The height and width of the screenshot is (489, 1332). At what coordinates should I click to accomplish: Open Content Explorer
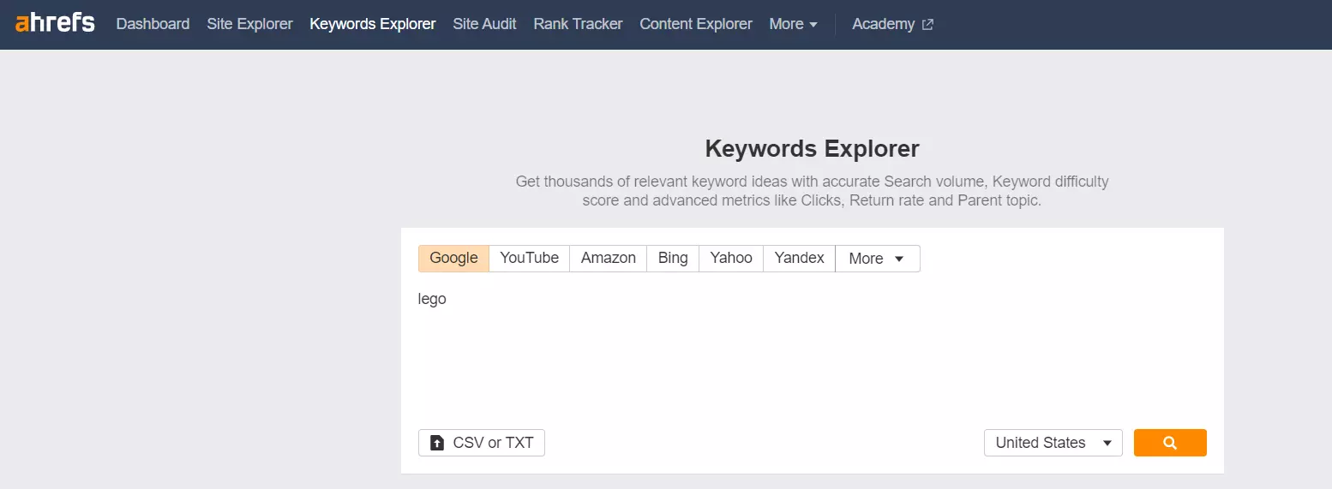[x=696, y=24]
